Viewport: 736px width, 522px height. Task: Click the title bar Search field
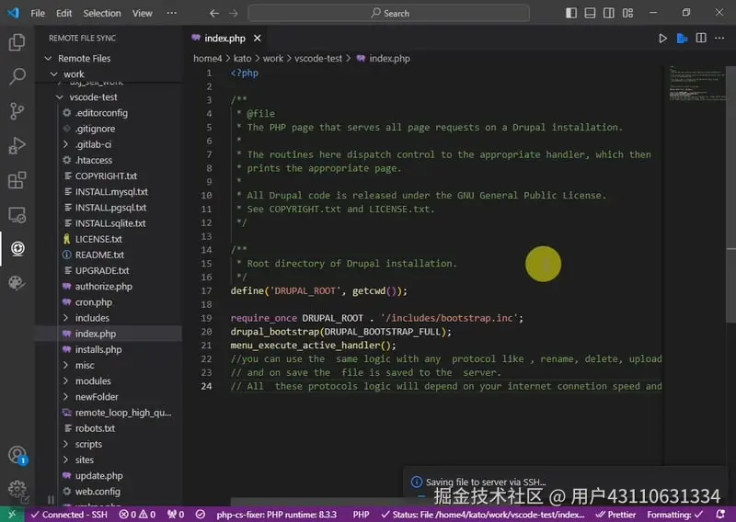tap(388, 13)
